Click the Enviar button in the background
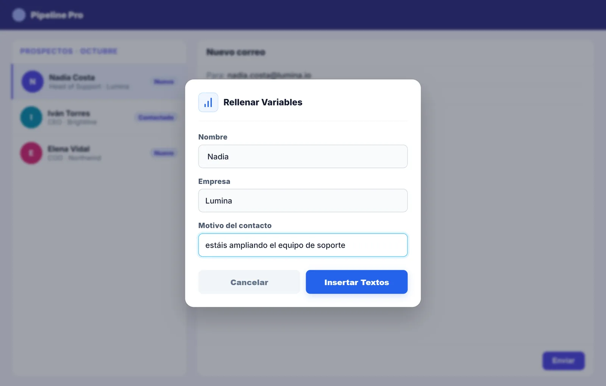Viewport: 606px width, 386px height. 563,361
